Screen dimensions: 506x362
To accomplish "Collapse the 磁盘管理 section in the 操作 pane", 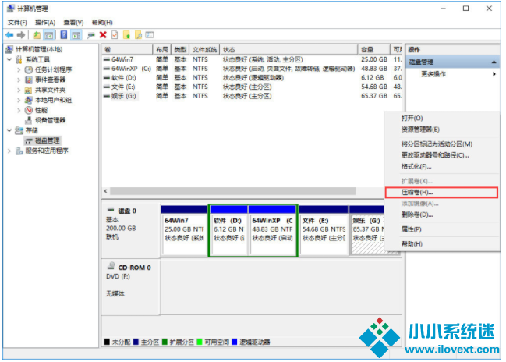I will click(494, 62).
